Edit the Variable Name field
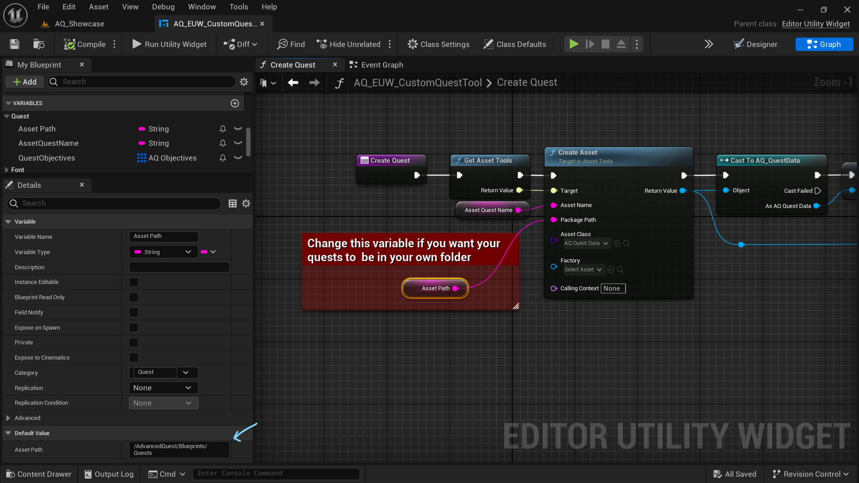Image resolution: width=859 pixels, height=483 pixels. (164, 236)
